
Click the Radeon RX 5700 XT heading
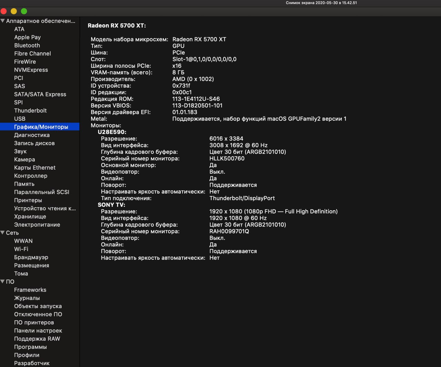117,26
